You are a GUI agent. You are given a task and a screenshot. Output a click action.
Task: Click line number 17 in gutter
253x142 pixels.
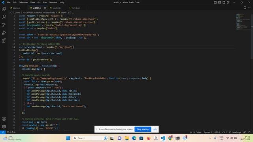coord(14,66)
